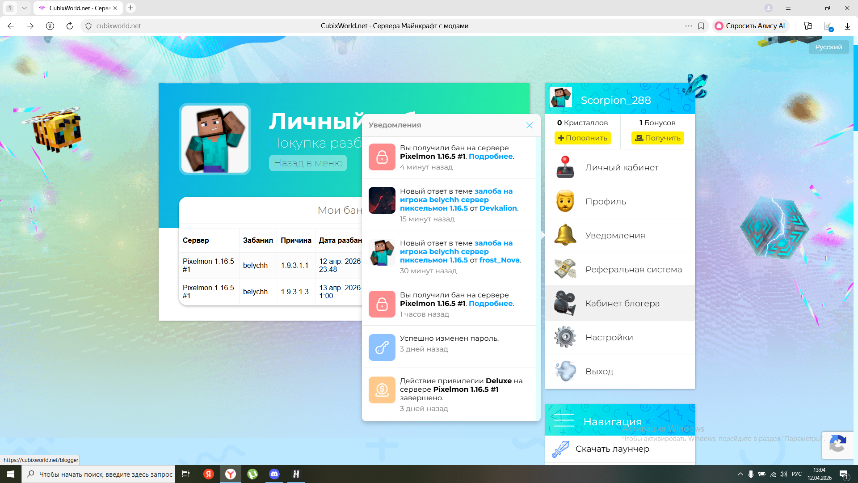
Task: Expand the browser tab list chevron
Action: 24,8
